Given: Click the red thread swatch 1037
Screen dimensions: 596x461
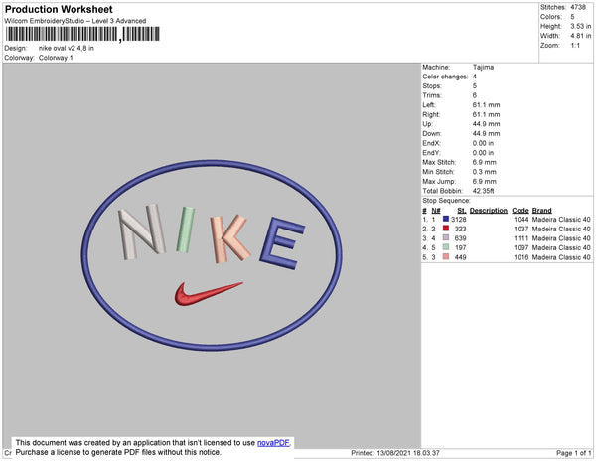Looking at the screenshot, I should (x=446, y=229).
